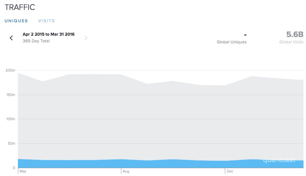Select the 5.6B Global Visits metric
The height and width of the screenshot is (176, 306).
click(x=291, y=37)
